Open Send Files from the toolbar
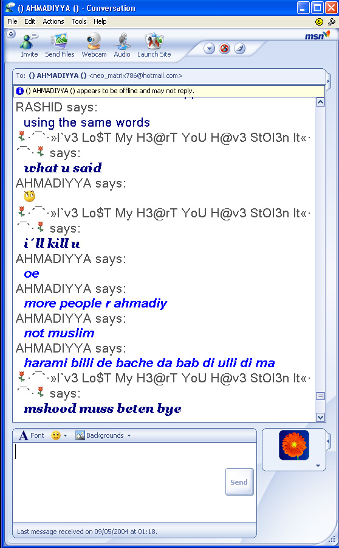 pos(60,44)
